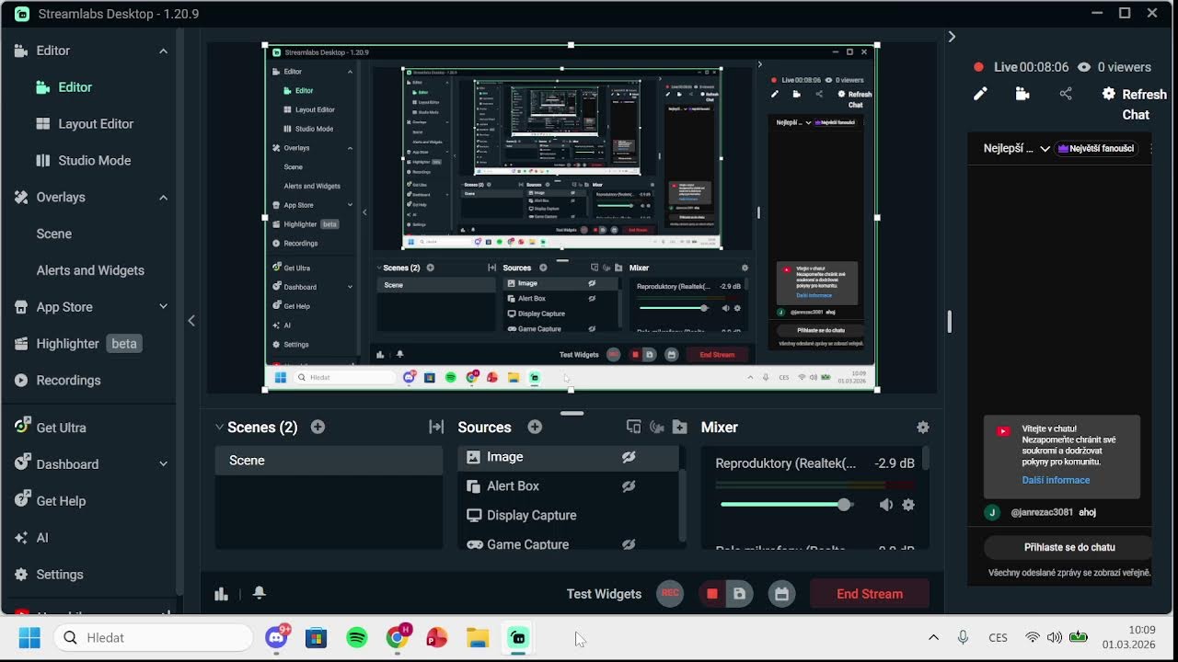This screenshot has height=662, width=1178.
Task: Open scene transitions icon beside Sources
Action: tap(436, 427)
